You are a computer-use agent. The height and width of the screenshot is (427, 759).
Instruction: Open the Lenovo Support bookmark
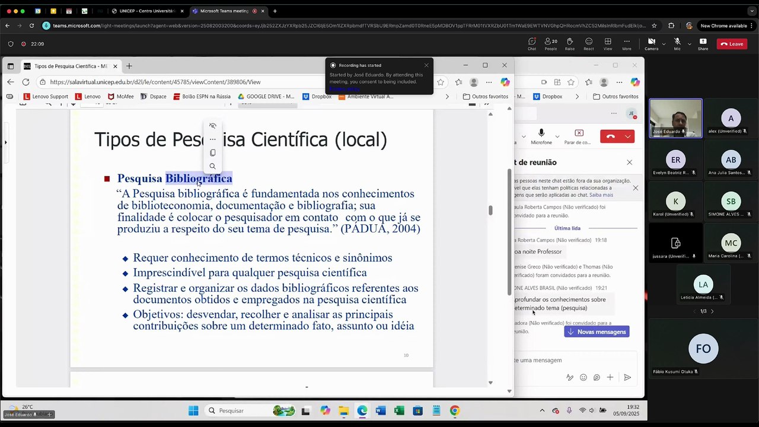click(x=46, y=96)
